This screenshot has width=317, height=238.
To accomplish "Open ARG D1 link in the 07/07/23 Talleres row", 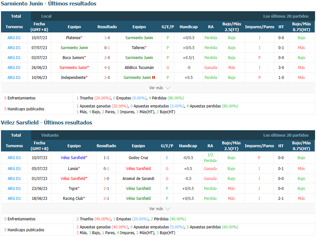I will [x=14, y=47].
